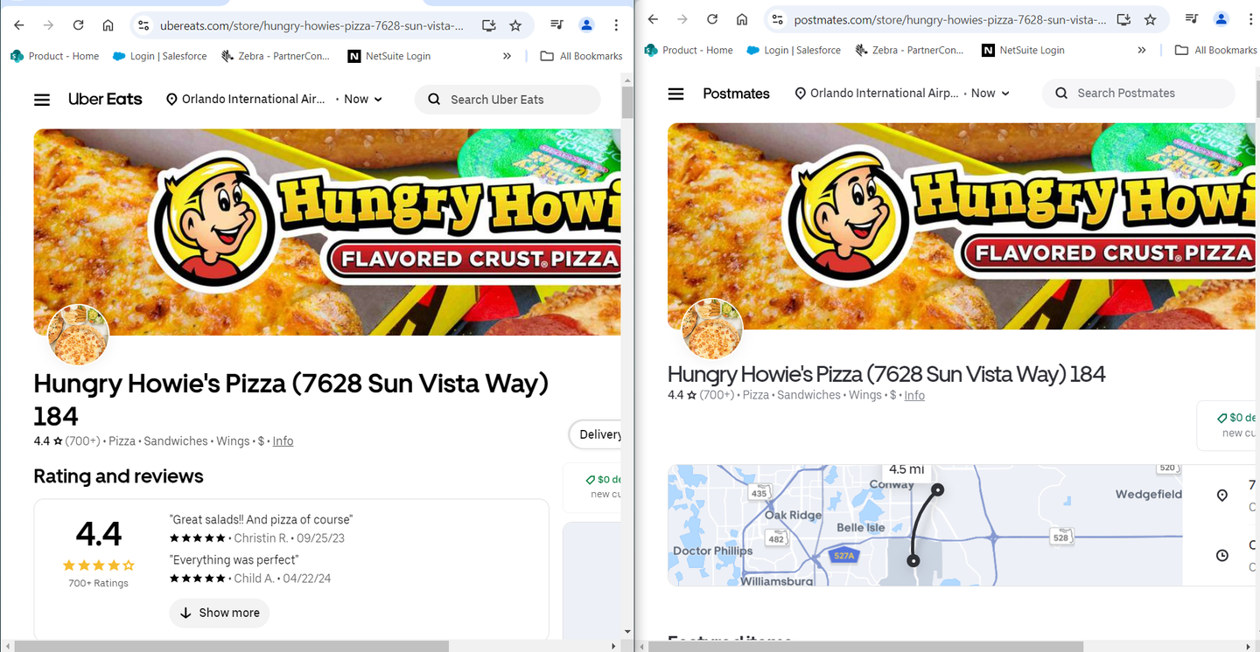Screen dimensions: 1260x652
Task: Install app icon in postmates.com address bar
Action: (x=1123, y=19)
